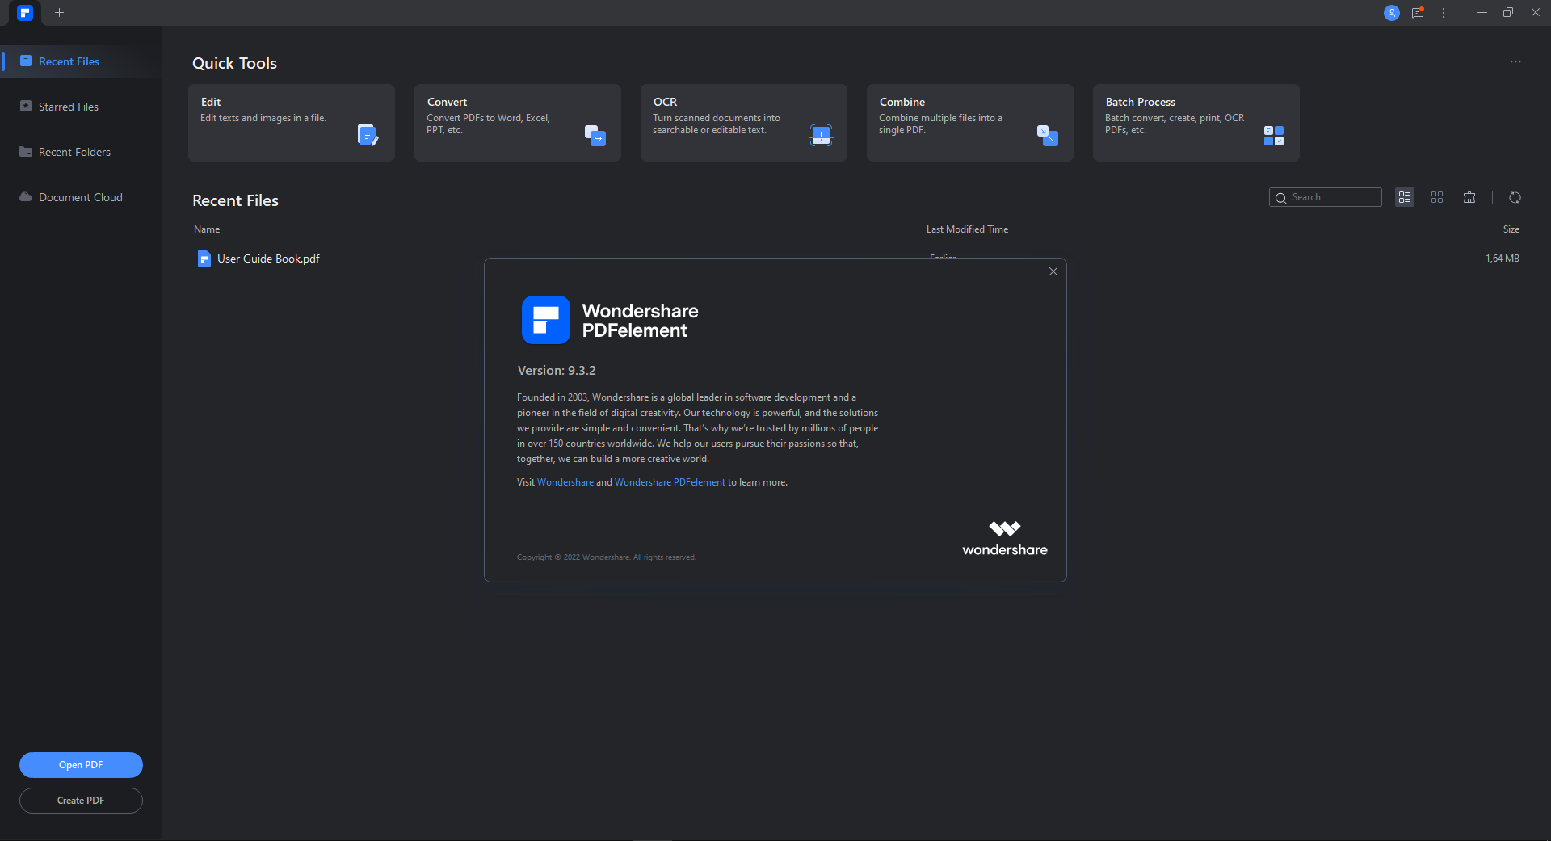This screenshot has width=1551, height=841.
Task: Follow the Wondershare link in About dialog
Action: point(565,482)
